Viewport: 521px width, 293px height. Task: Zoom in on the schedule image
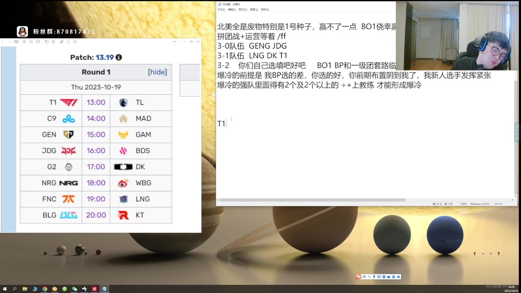tap(24, 42)
